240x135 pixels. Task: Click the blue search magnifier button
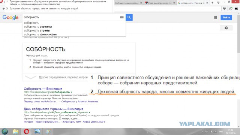coord(129,17)
